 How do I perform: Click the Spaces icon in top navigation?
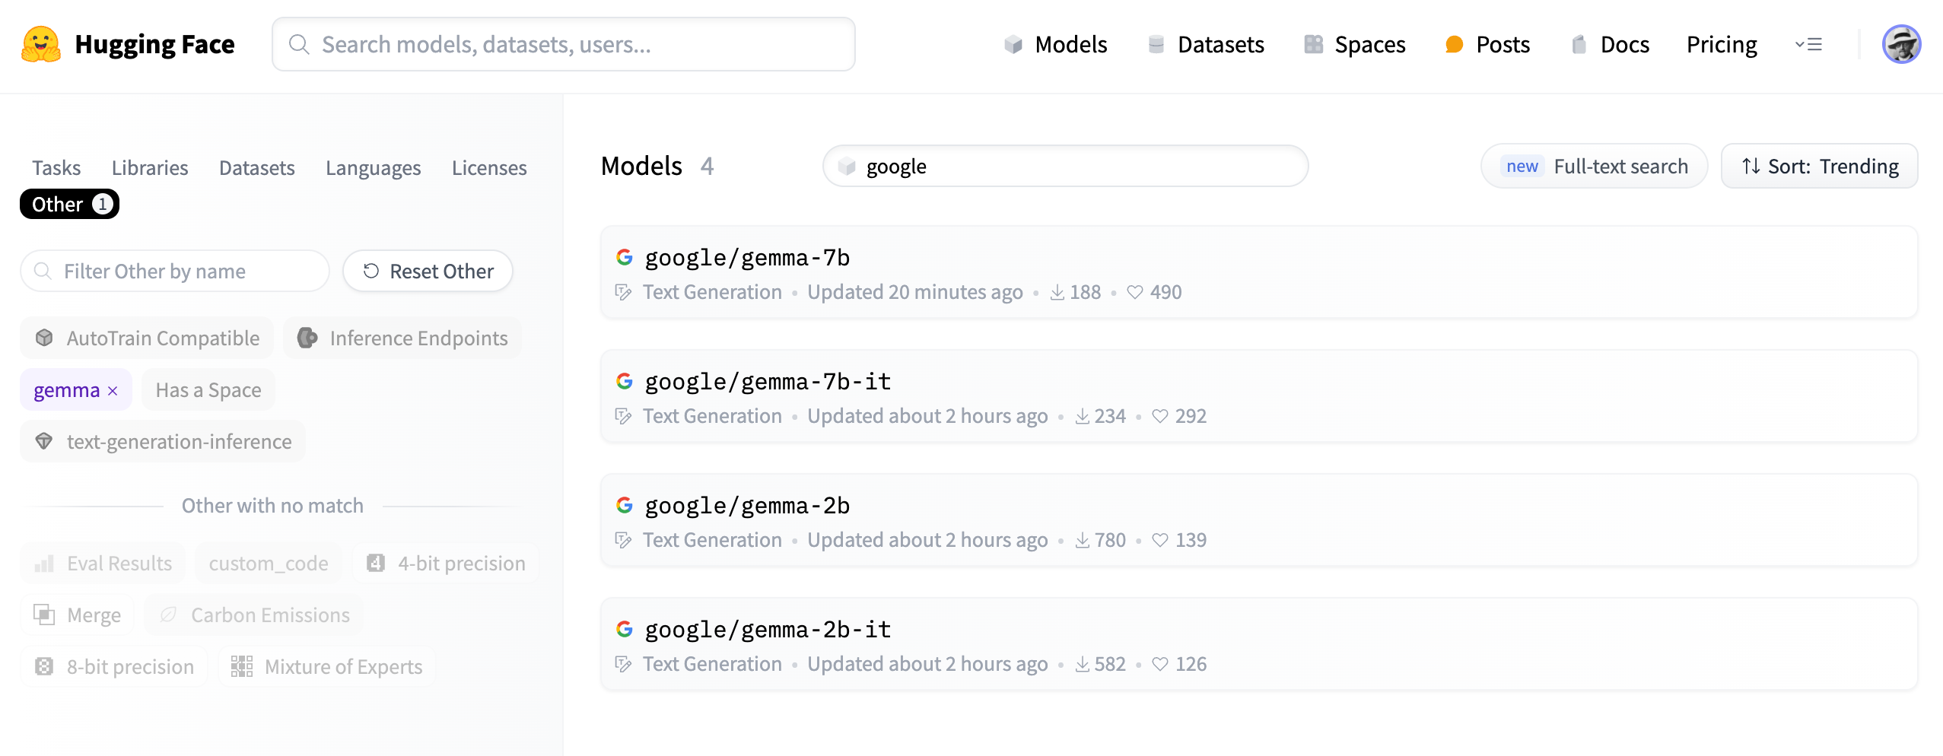tap(1313, 44)
